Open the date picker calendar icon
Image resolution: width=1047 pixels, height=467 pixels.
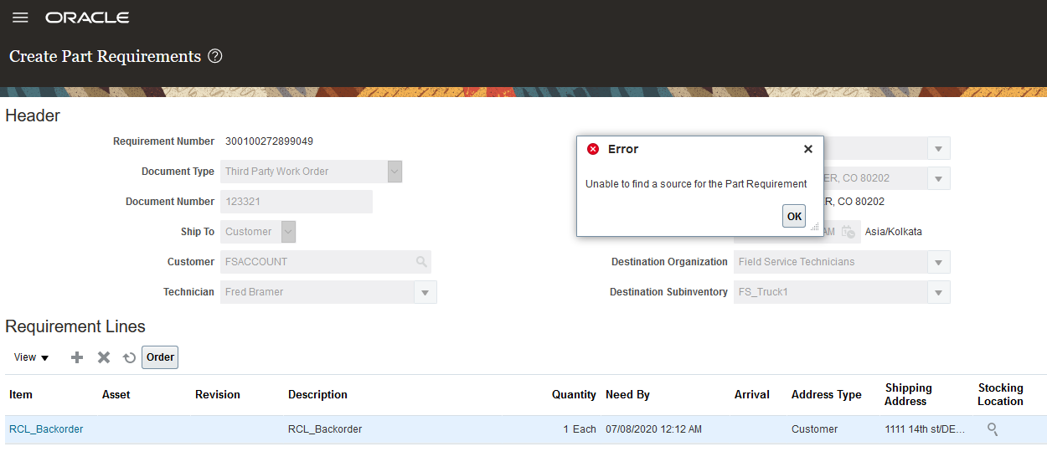point(848,232)
